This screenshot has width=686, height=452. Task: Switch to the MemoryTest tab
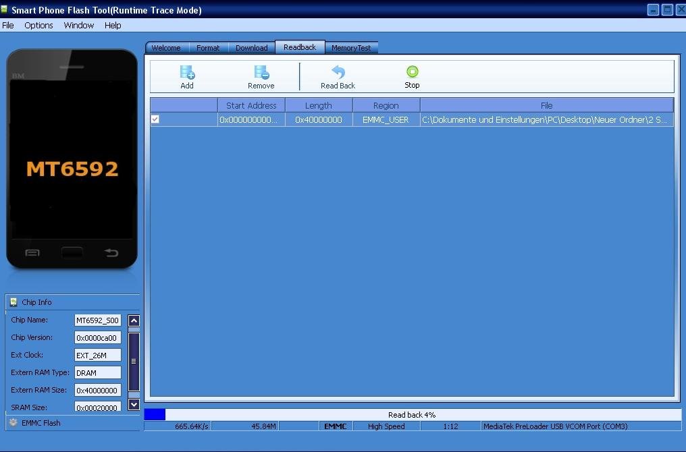tap(351, 48)
